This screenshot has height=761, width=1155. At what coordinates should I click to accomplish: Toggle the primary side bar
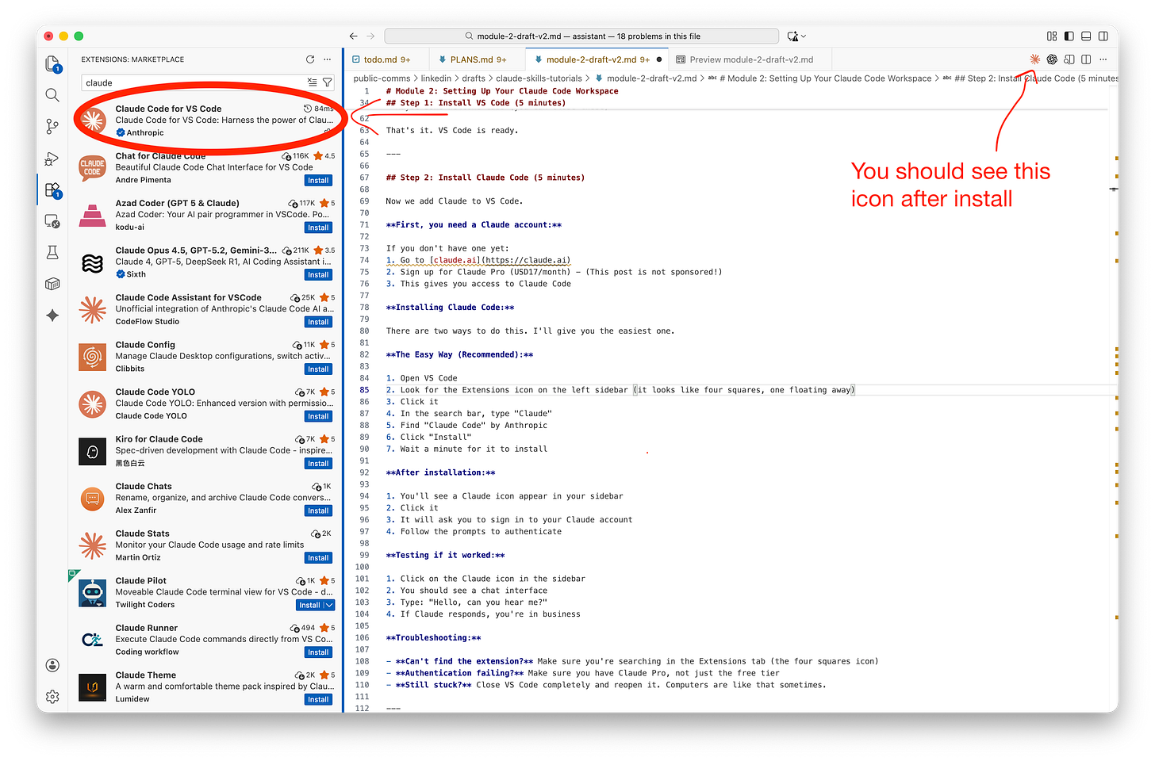pos(1069,36)
